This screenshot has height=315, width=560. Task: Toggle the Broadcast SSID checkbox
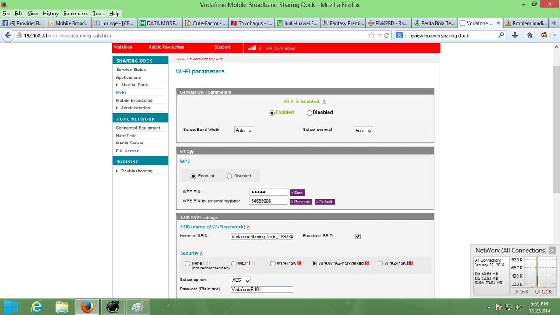357,236
